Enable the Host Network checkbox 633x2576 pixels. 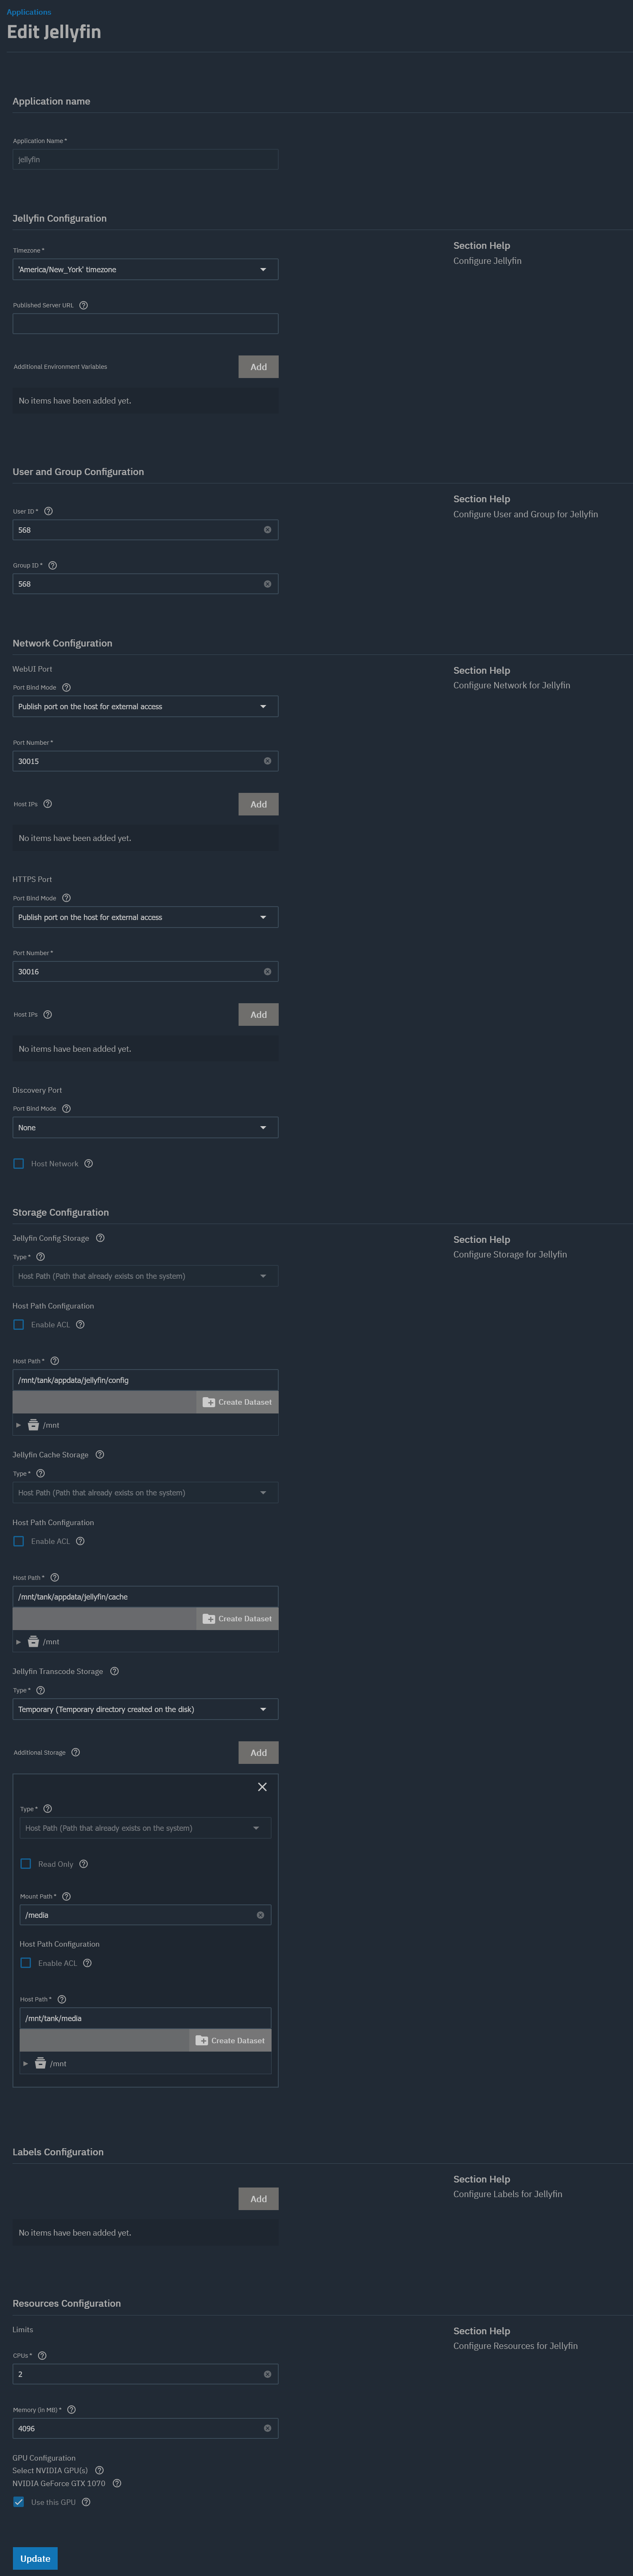(19, 1163)
